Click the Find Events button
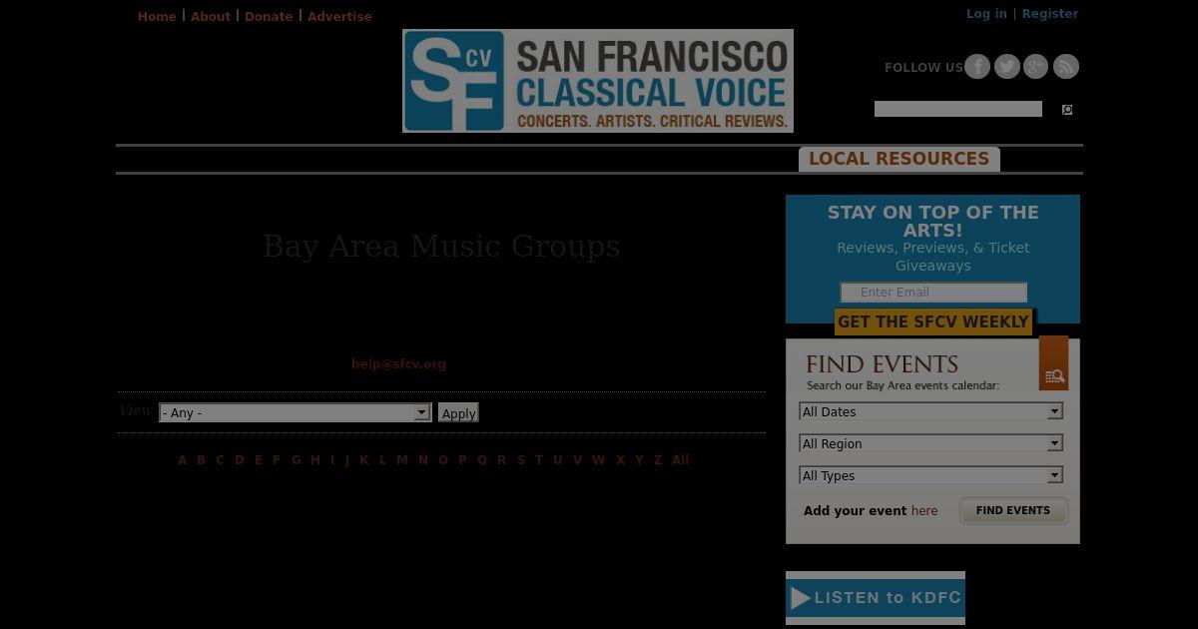This screenshot has height=629, width=1198. [1013, 510]
